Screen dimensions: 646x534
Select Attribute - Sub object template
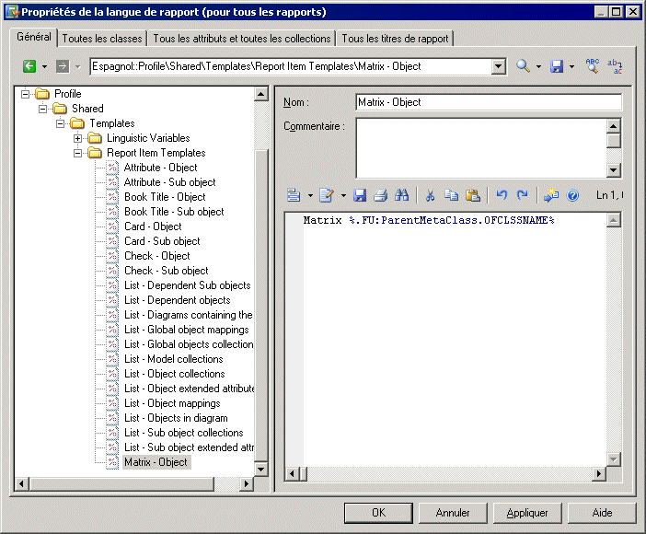[x=169, y=182]
